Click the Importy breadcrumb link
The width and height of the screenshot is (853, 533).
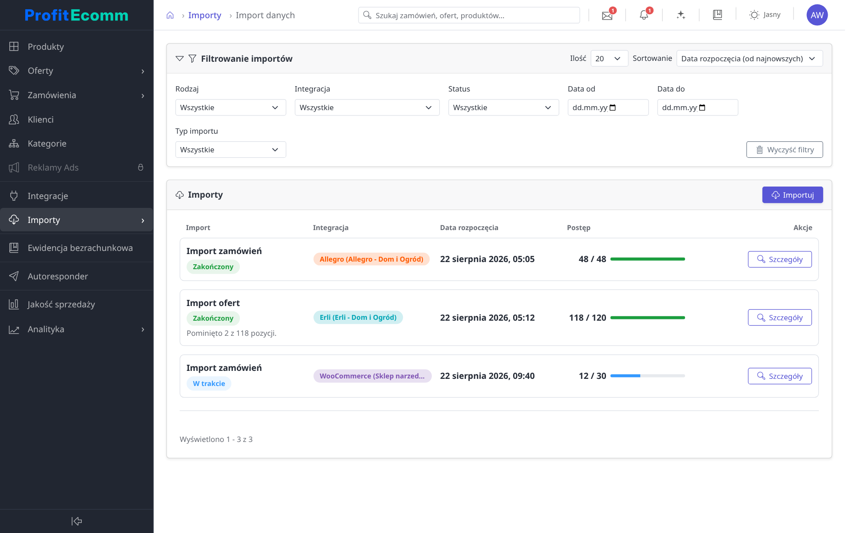[x=204, y=15]
